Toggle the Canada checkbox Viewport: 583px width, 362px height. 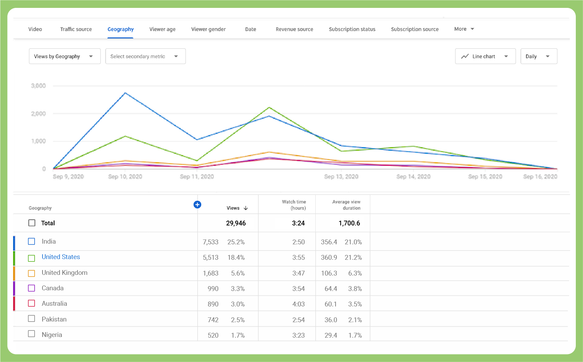[32, 288]
